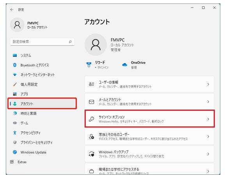
Task: Click the 個人用設定 paintbrush icon
Action: click(15, 84)
